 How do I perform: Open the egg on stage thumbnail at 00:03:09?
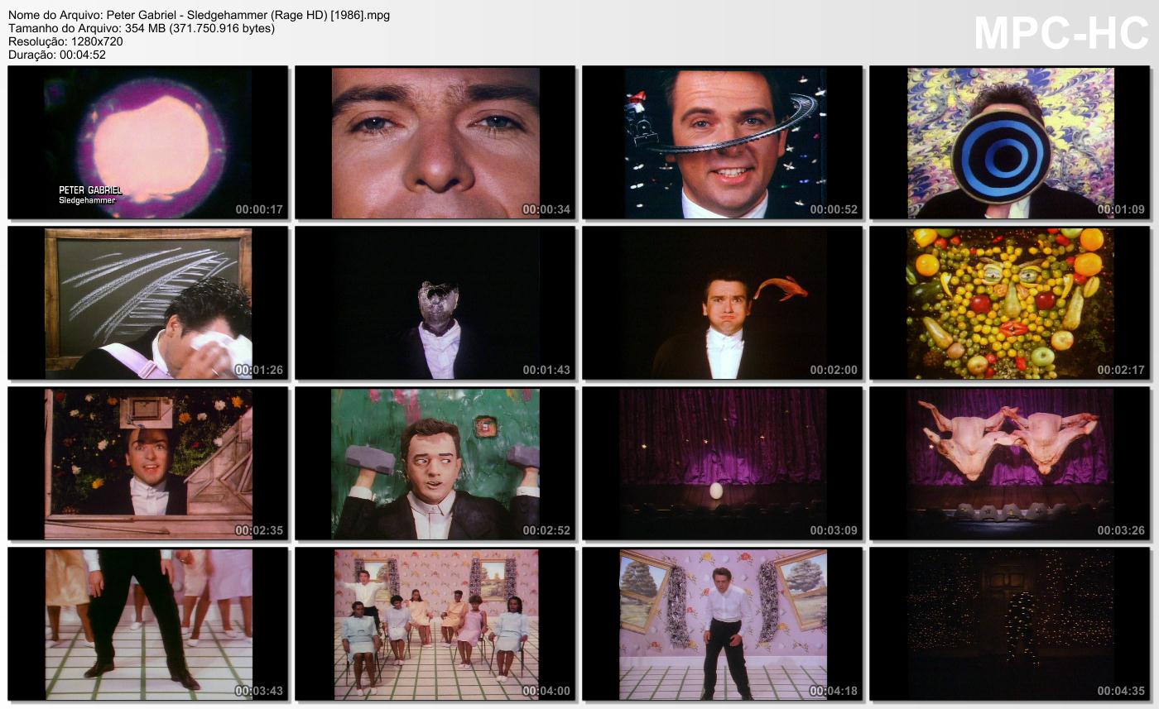pyautogui.click(x=722, y=463)
